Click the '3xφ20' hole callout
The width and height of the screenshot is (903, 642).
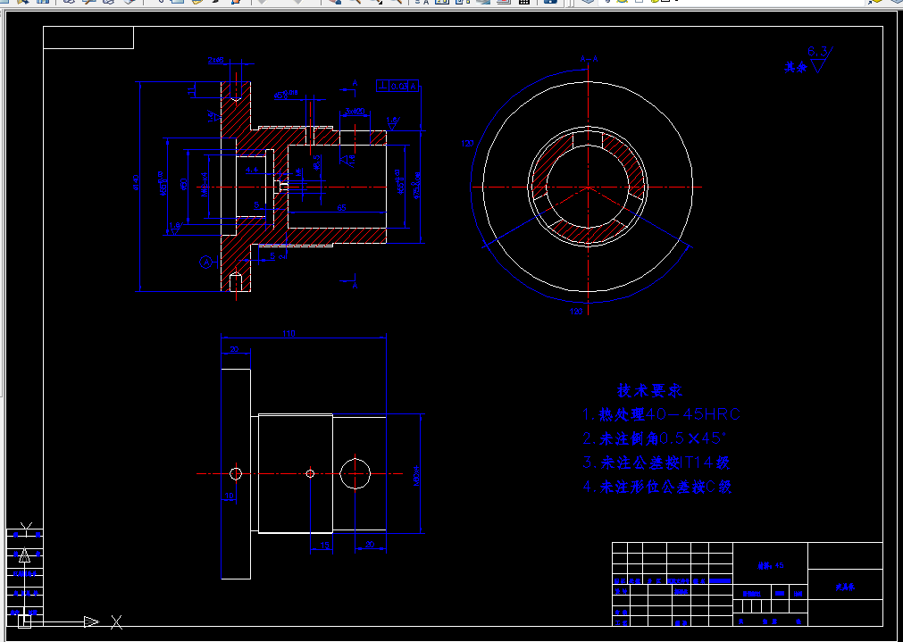click(x=355, y=111)
